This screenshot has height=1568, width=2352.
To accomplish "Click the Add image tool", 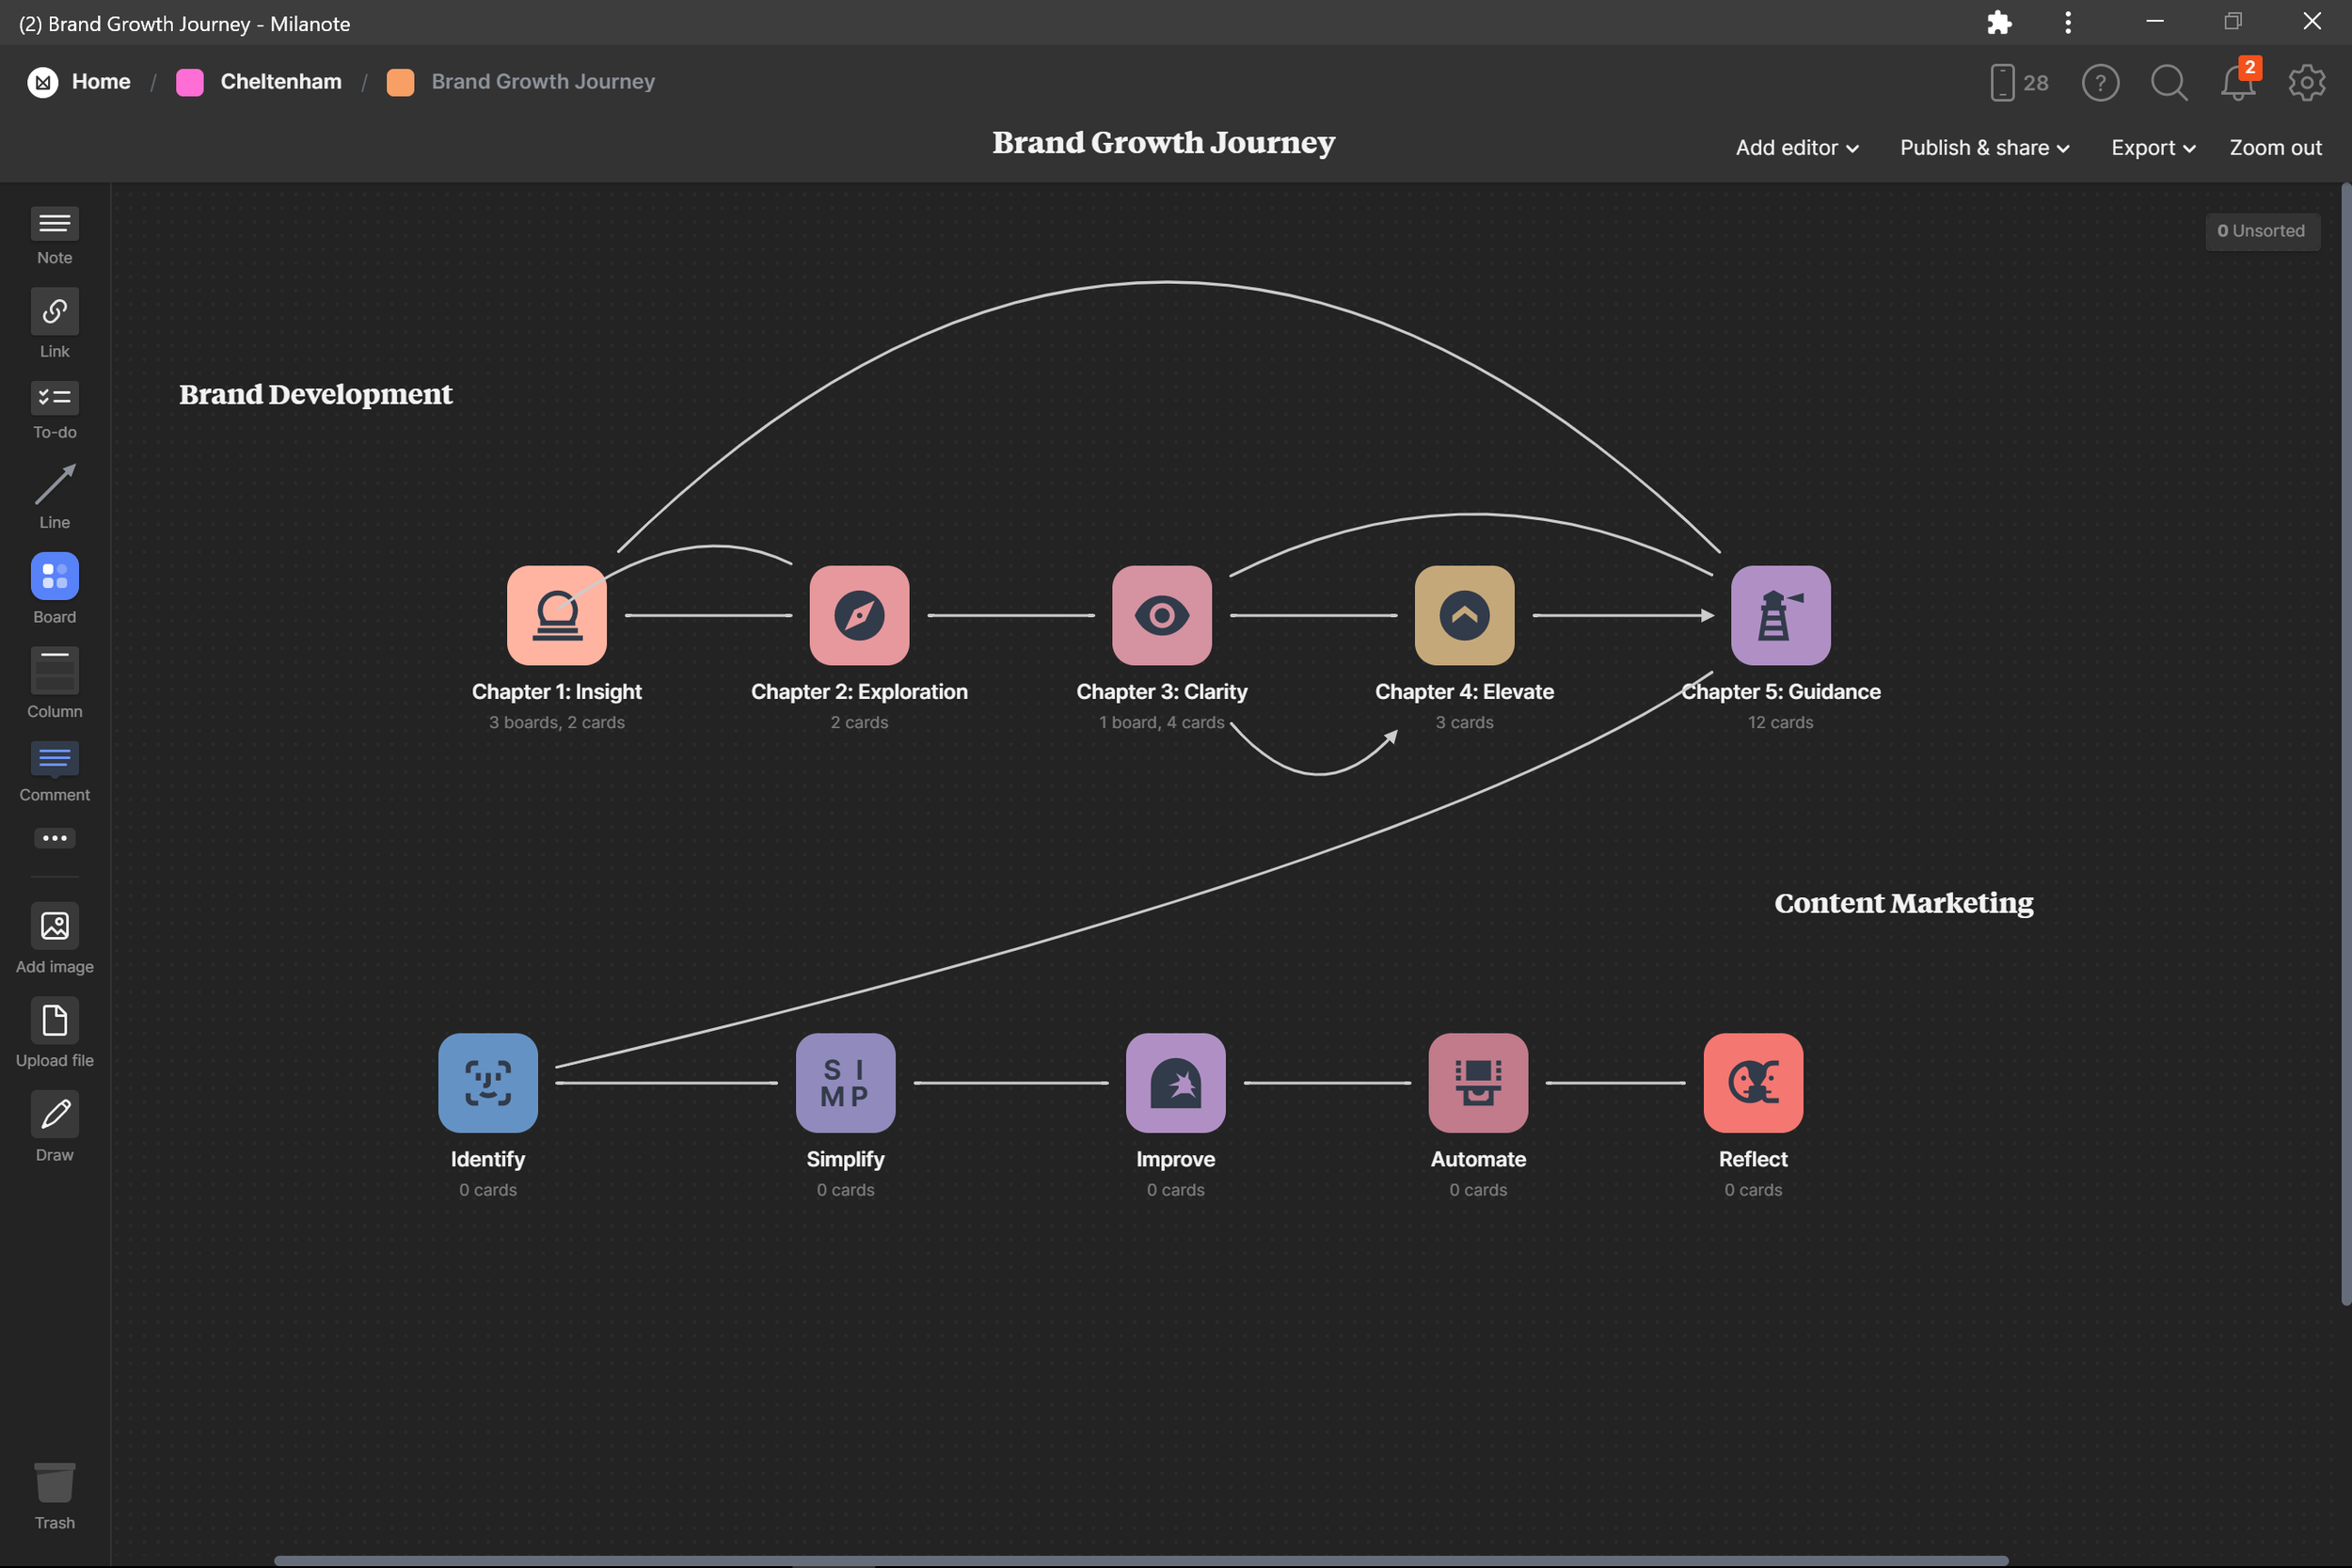I will tap(54, 926).
